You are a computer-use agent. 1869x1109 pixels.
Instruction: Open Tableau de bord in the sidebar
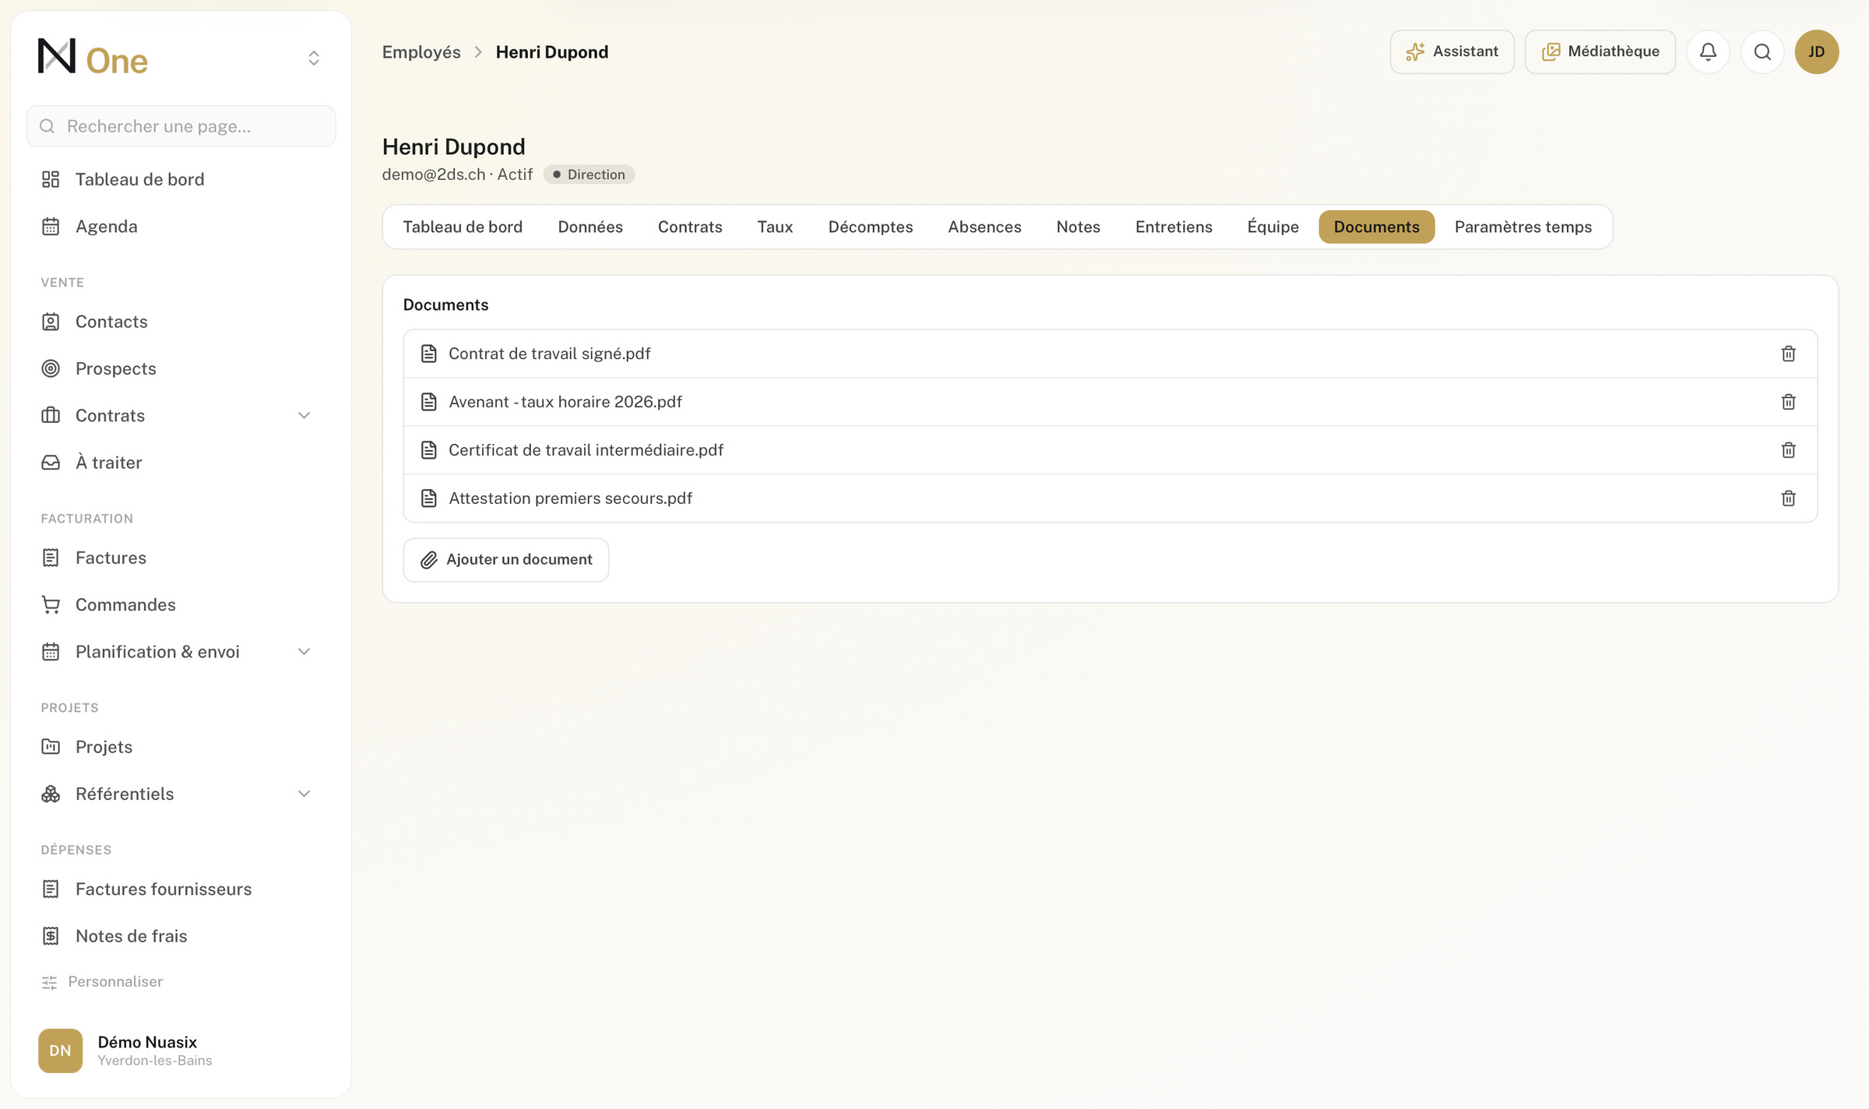pyautogui.click(x=180, y=179)
